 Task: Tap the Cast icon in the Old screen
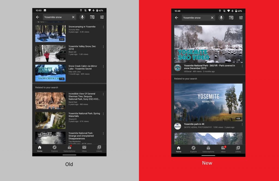click(92, 17)
